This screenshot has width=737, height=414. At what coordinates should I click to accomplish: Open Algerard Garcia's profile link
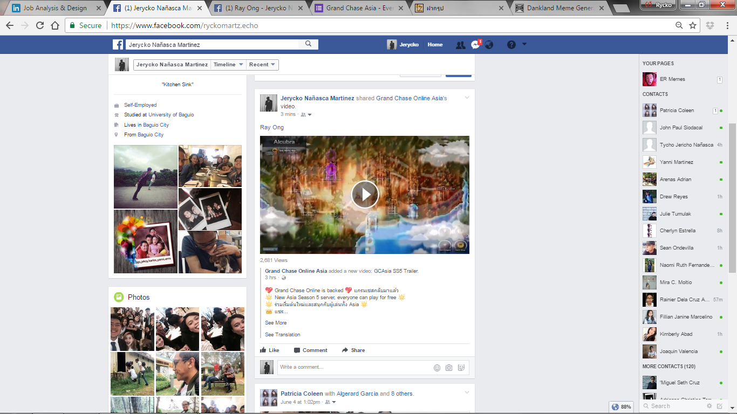point(357,394)
